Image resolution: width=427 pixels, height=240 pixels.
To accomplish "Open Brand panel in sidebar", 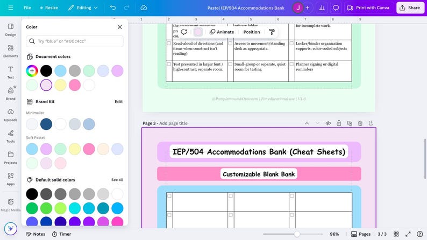I will pyautogui.click(x=11, y=93).
